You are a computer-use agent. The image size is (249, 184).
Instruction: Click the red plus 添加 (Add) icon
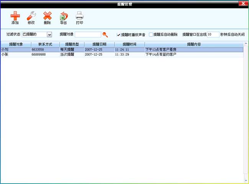[15, 16]
